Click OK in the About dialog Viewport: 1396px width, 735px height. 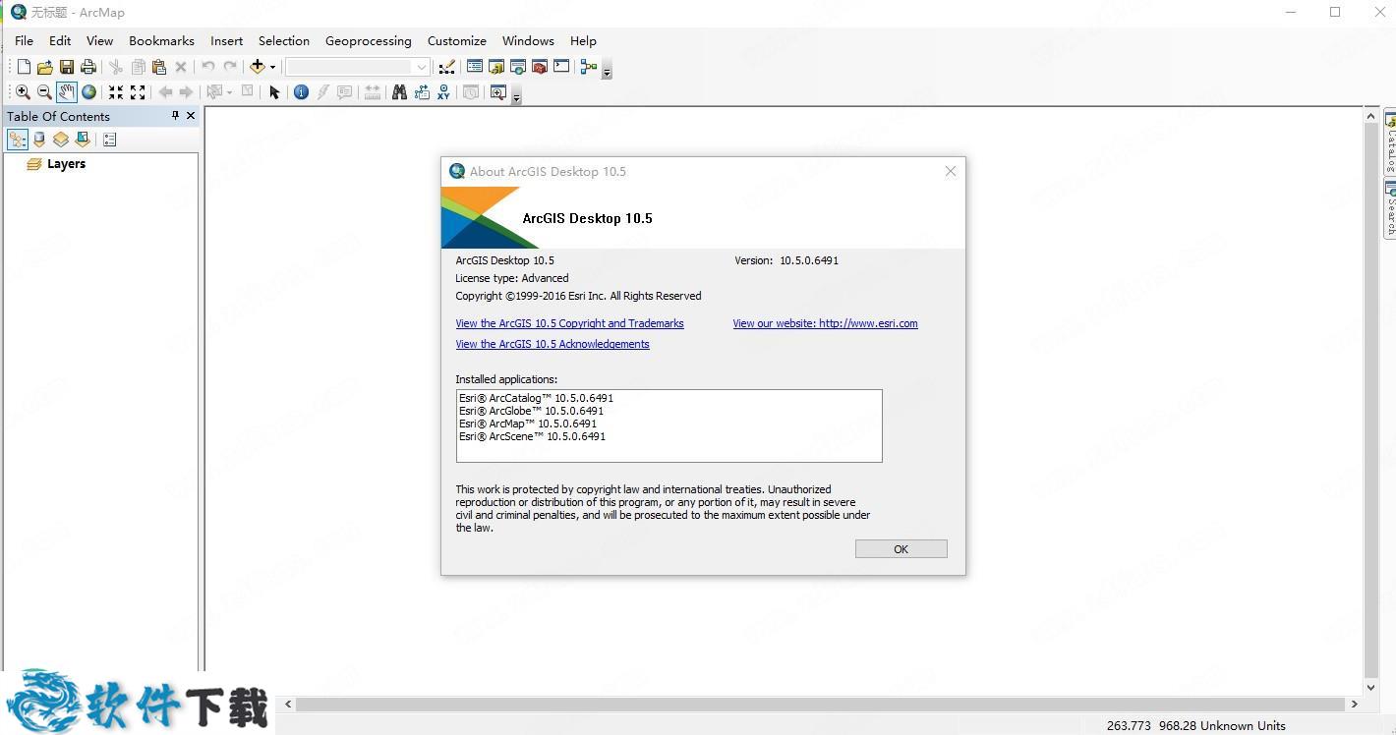[x=901, y=549]
